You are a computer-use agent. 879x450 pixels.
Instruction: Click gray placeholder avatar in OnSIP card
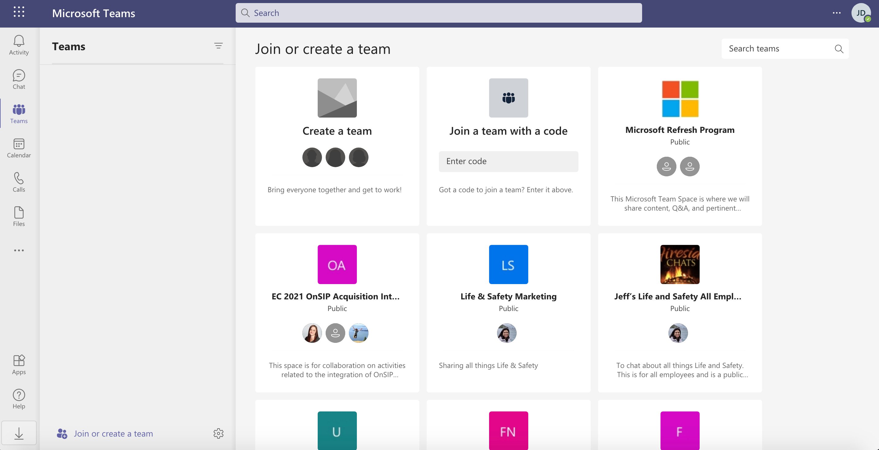click(335, 333)
